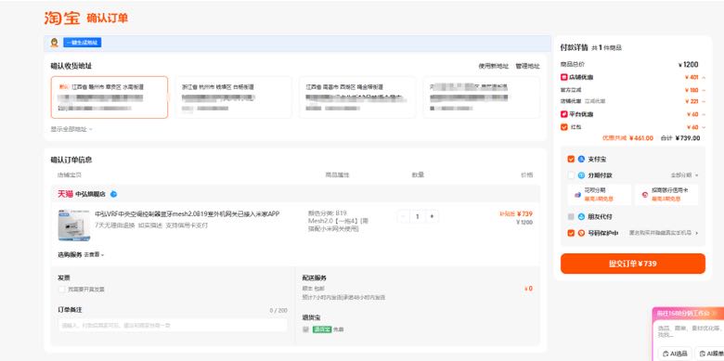This screenshot has height=361, width=724.
Task: Check the 分期付款 installment checkbox
Action: [571, 175]
